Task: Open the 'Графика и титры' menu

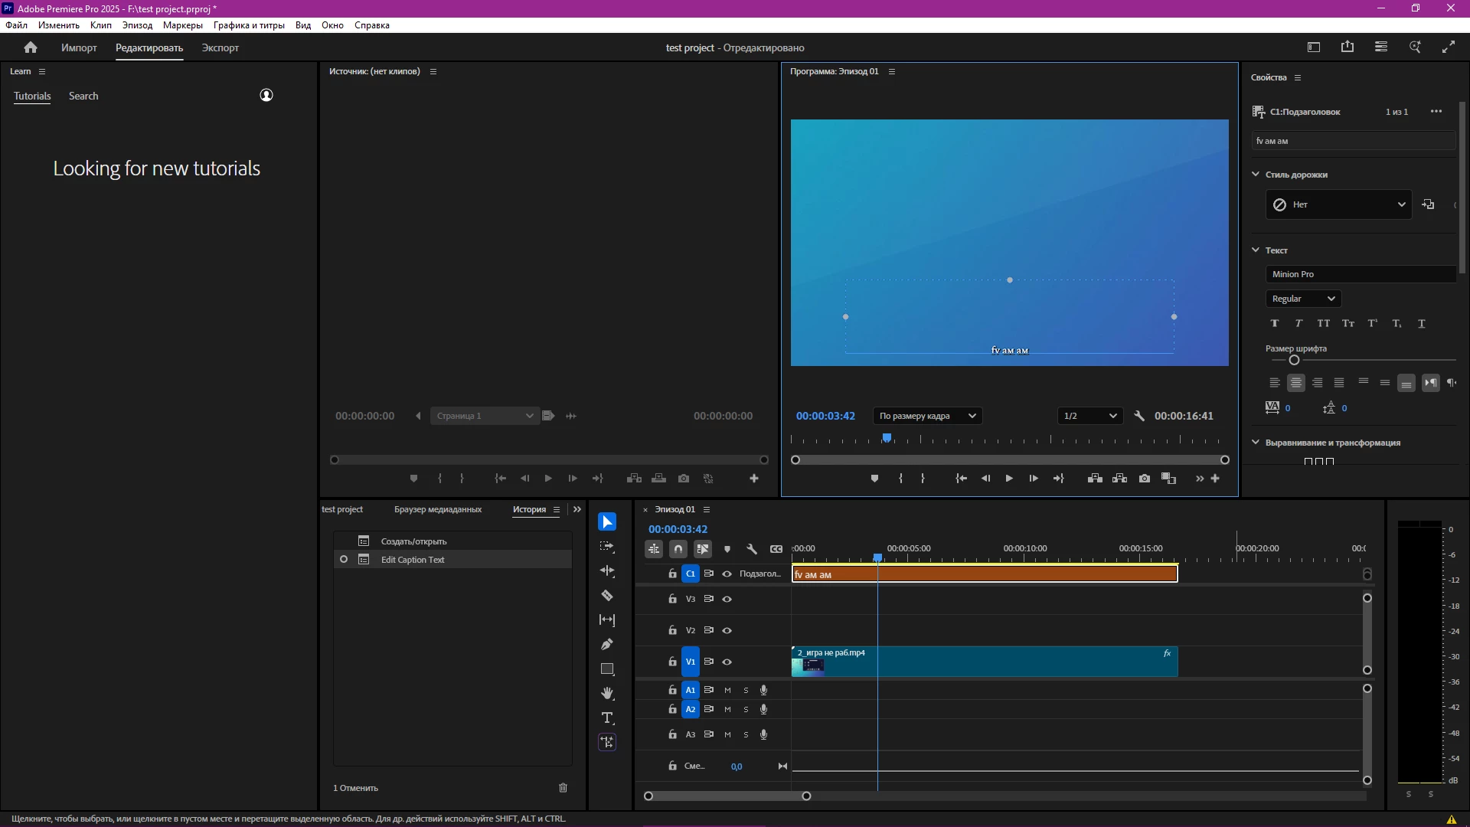Action: pyautogui.click(x=249, y=25)
